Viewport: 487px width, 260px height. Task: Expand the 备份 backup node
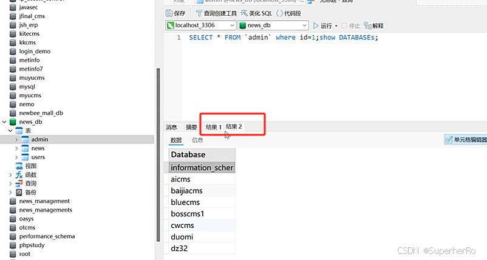(10, 193)
